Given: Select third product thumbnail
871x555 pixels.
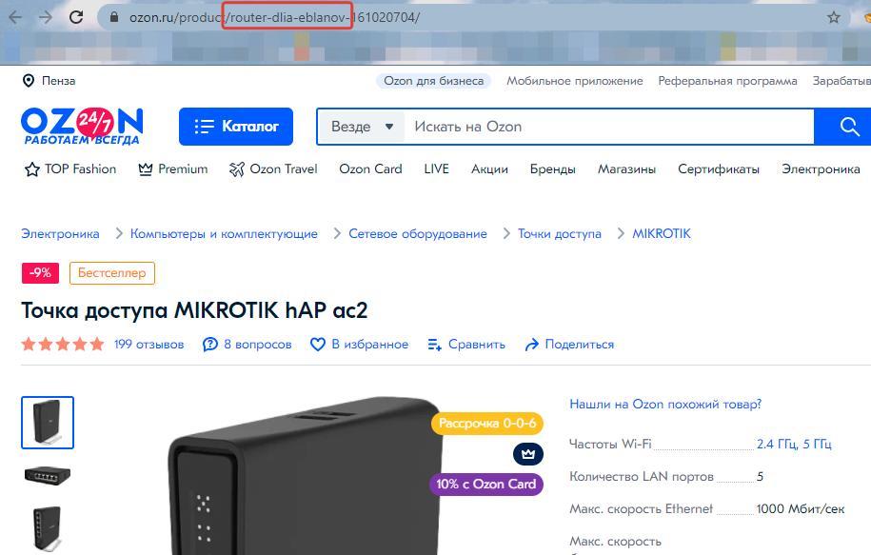Looking at the screenshot, I should pos(48,528).
